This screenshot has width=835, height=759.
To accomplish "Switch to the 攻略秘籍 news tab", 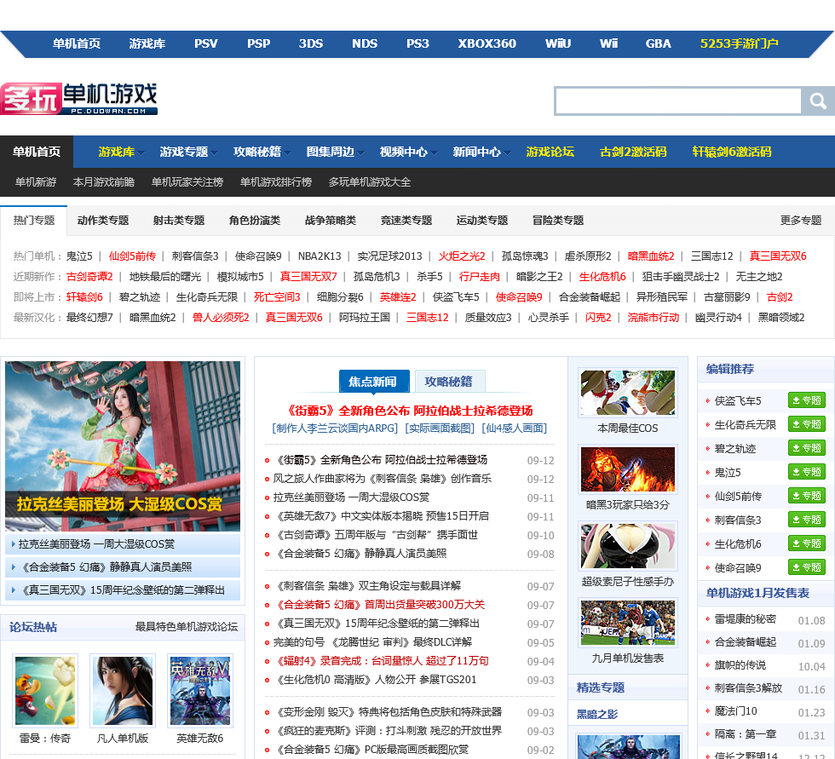I will [448, 382].
